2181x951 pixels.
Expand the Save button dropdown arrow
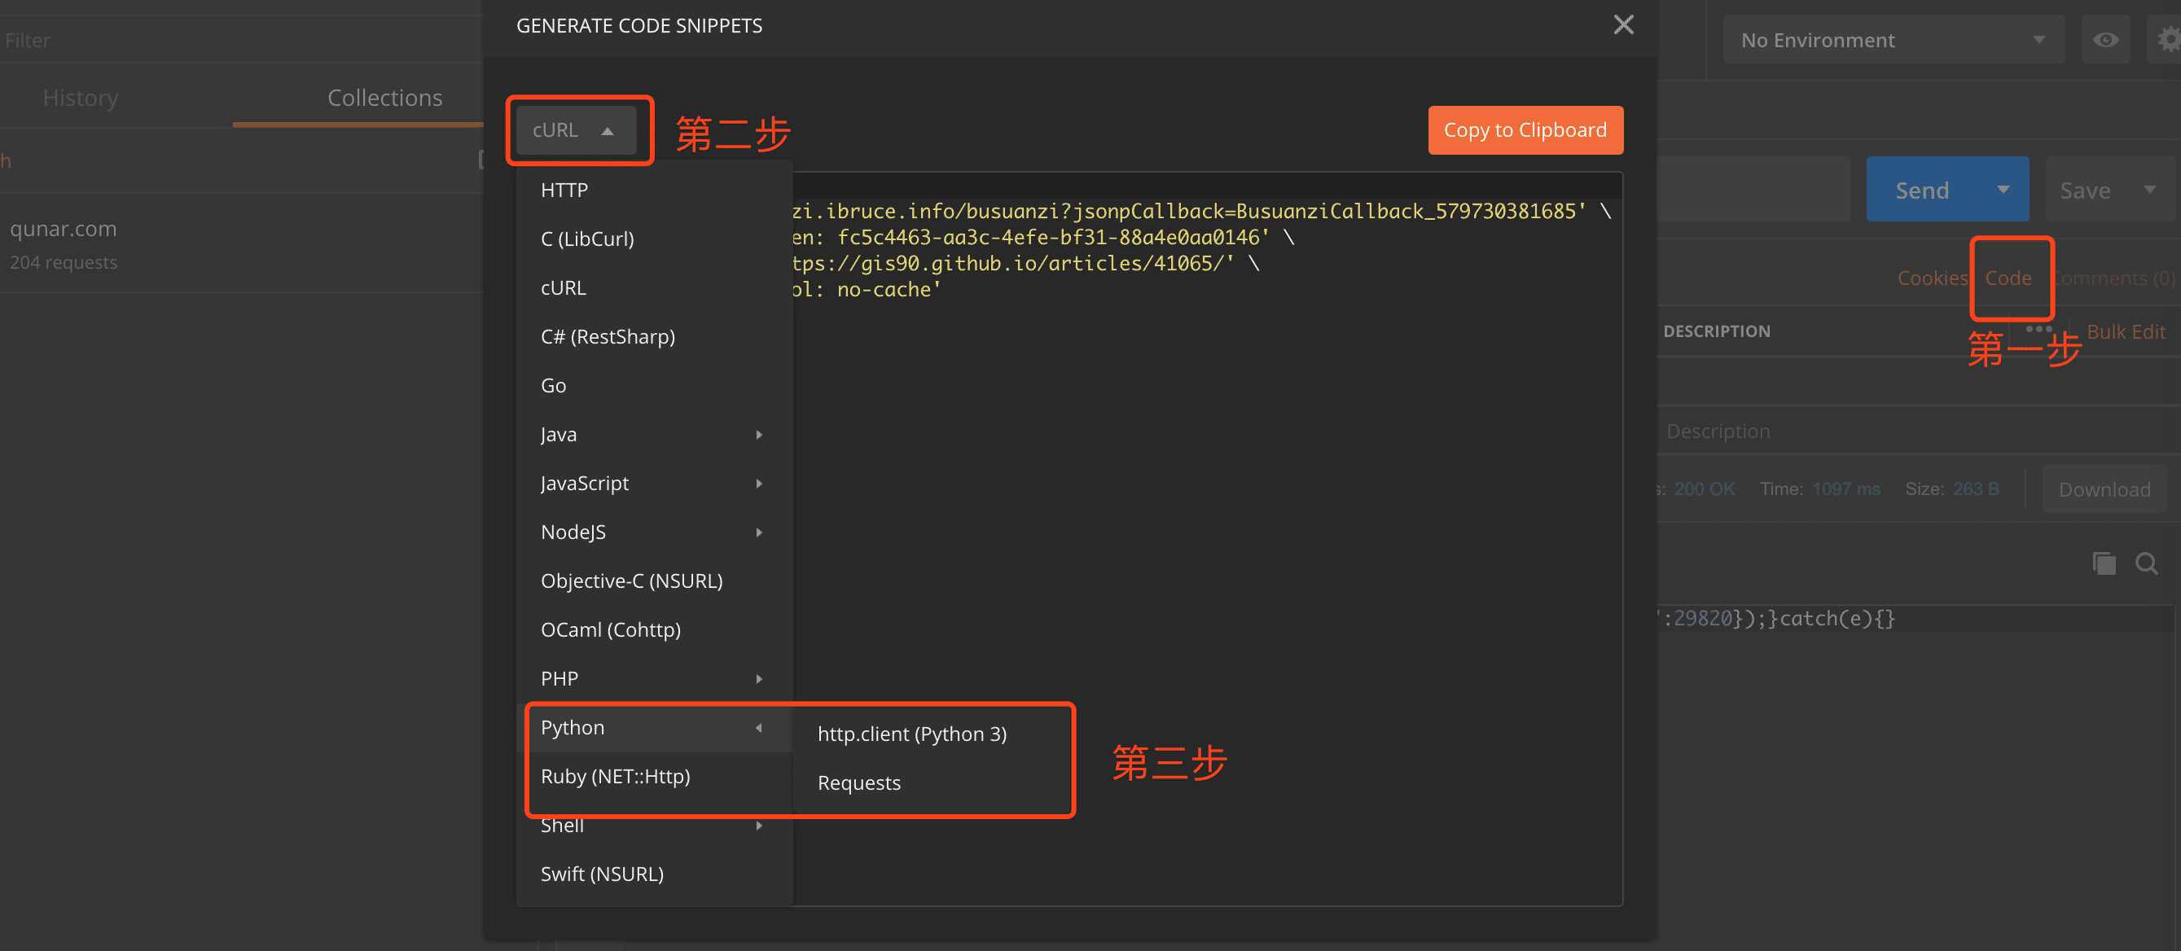[x=2148, y=190]
